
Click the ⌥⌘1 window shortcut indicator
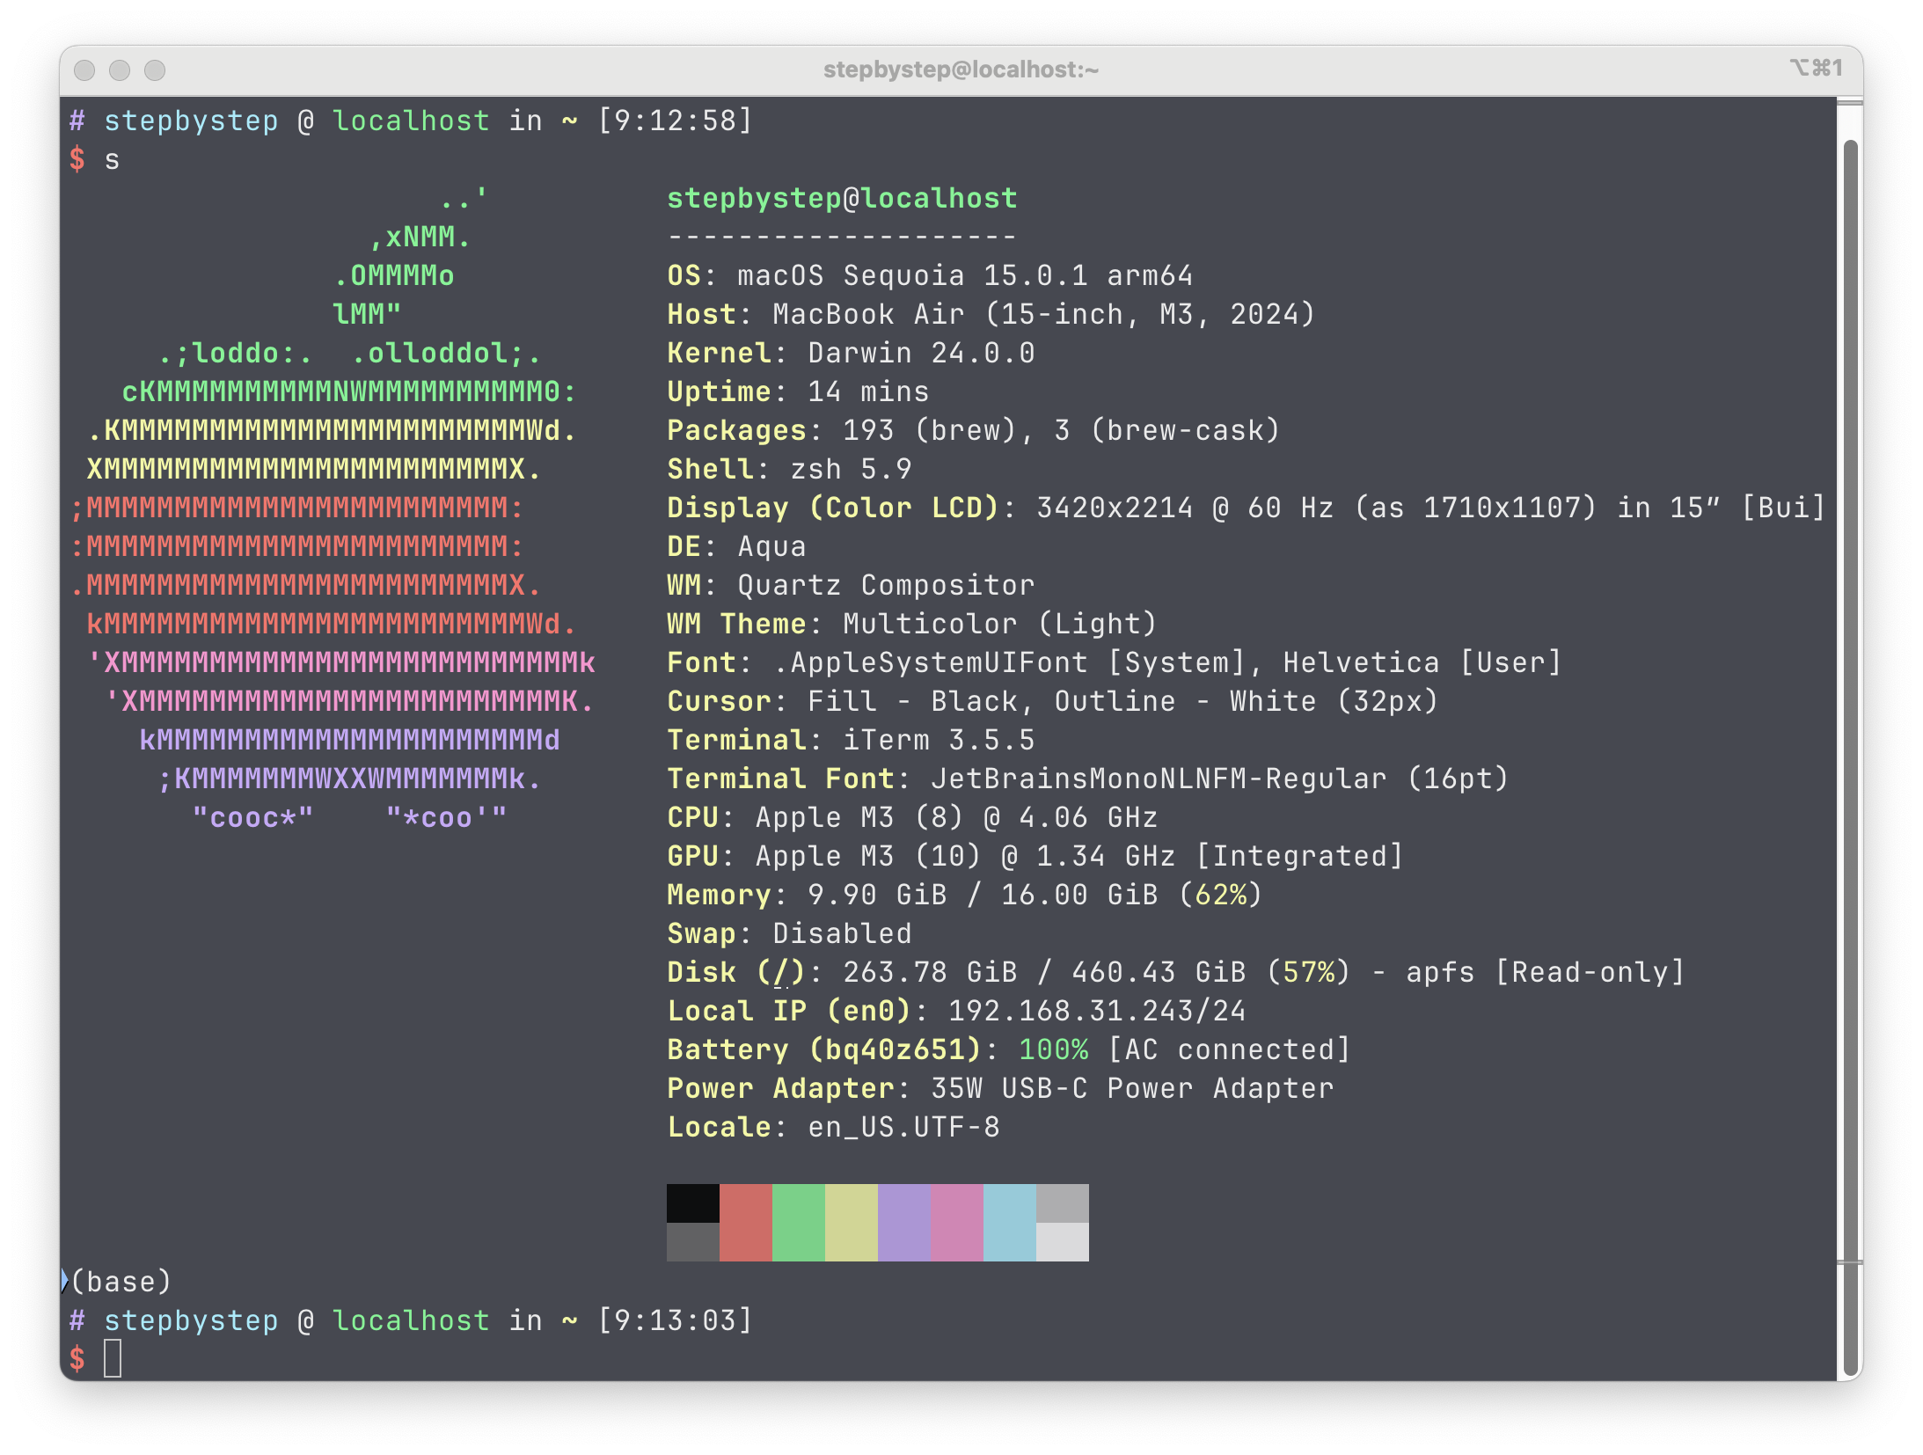(x=1816, y=68)
